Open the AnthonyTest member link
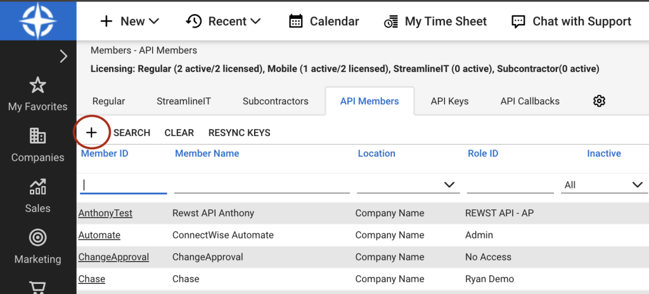Screen dimensions: 649x294 (x=105, y=213)
